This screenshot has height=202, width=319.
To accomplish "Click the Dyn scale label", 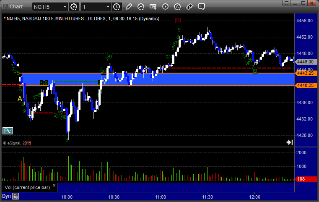I will click(x=6, y=196).
